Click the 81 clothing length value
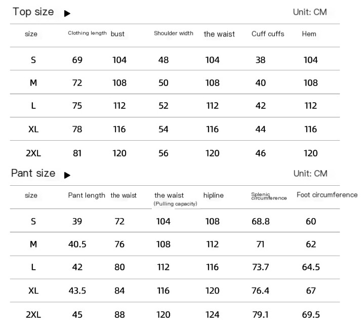Viewport: 363px width, 329px height. point(77,153)
